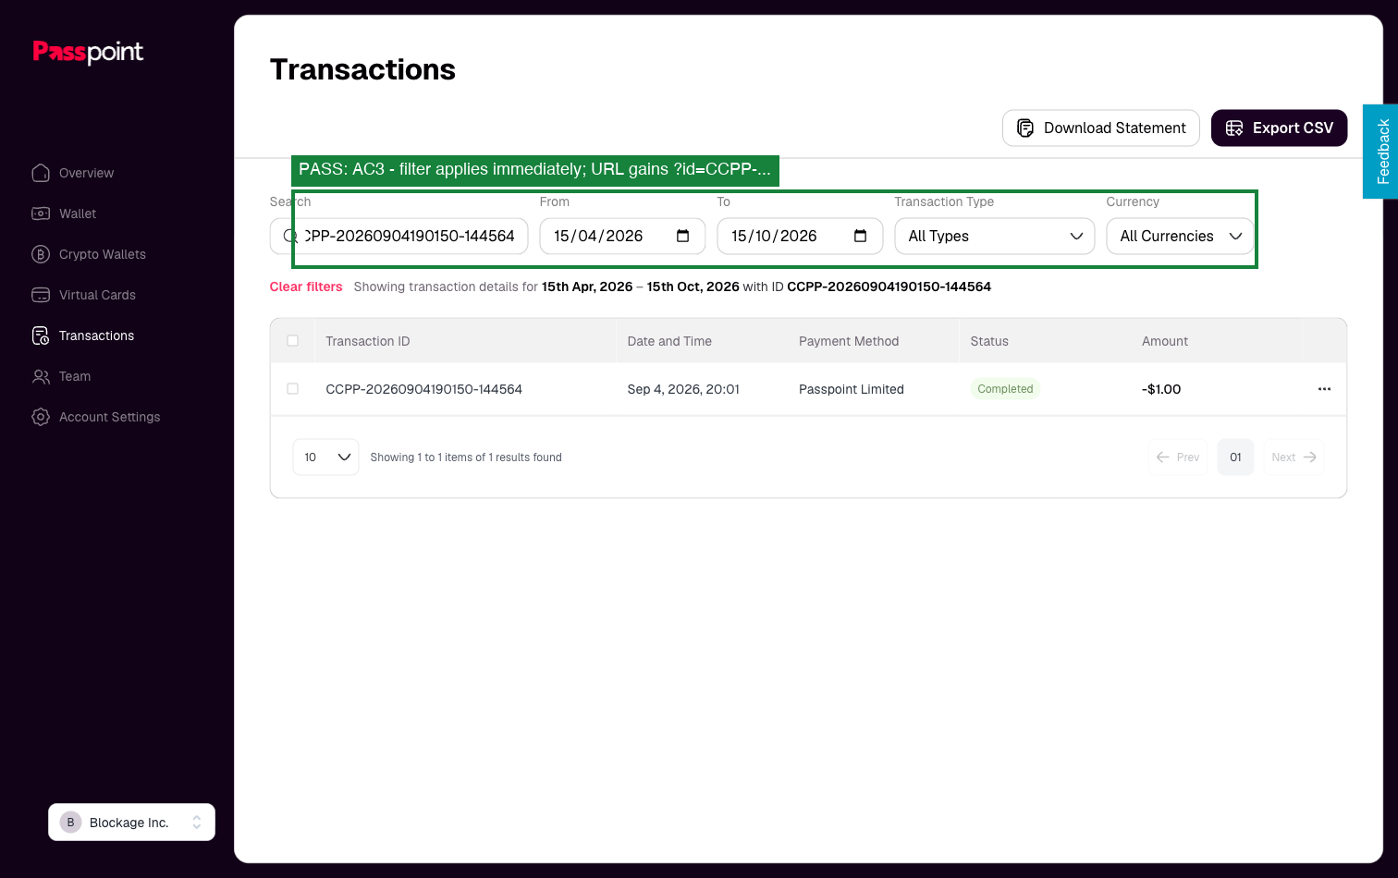
Task: Open row actions three-dots menu
Action: tap(1324, 389)
